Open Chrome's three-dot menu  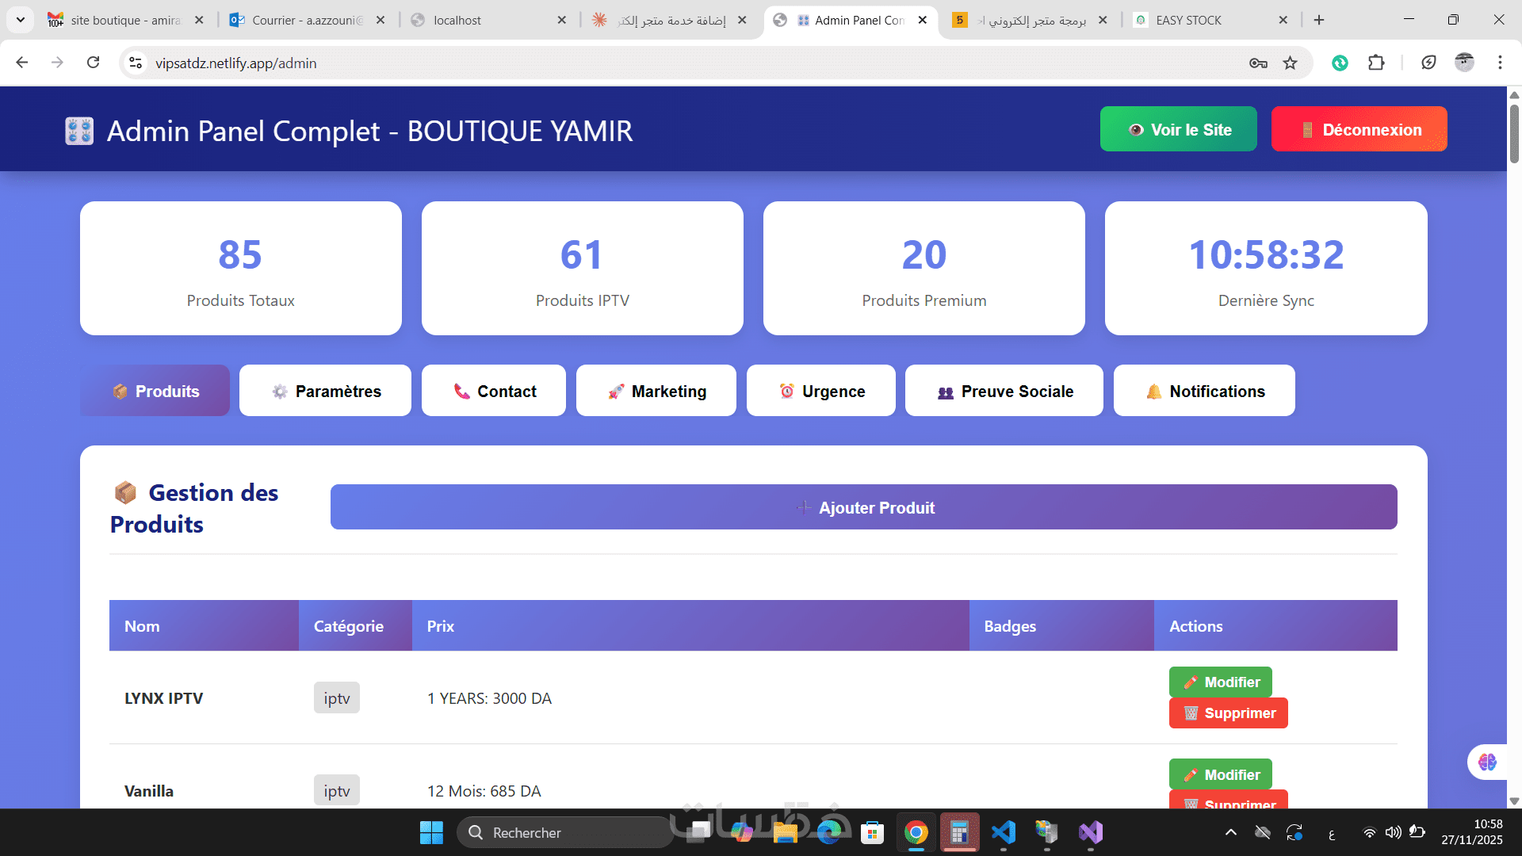(1500, 63)
